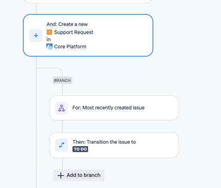Image resolution: width=221 pixels, height=188 pixels.
Task: Open the For: Most recently created issue component
Action: point(114,108)
